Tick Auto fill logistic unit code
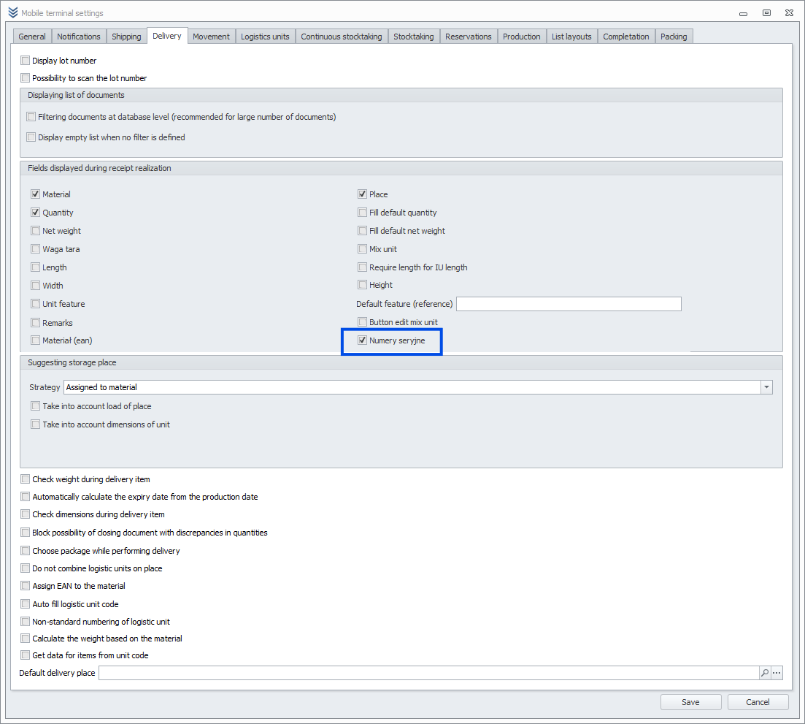Screen dimensions: 805x724 click(25, 603)
